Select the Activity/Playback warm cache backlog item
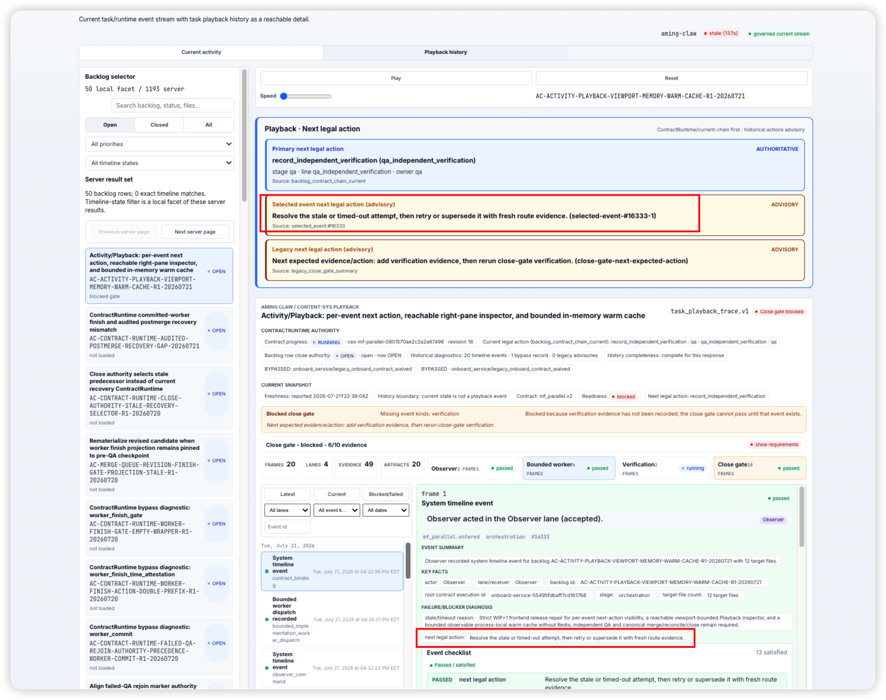The width and height of the screenshot is (886, 700). click(x=159, y=276)
